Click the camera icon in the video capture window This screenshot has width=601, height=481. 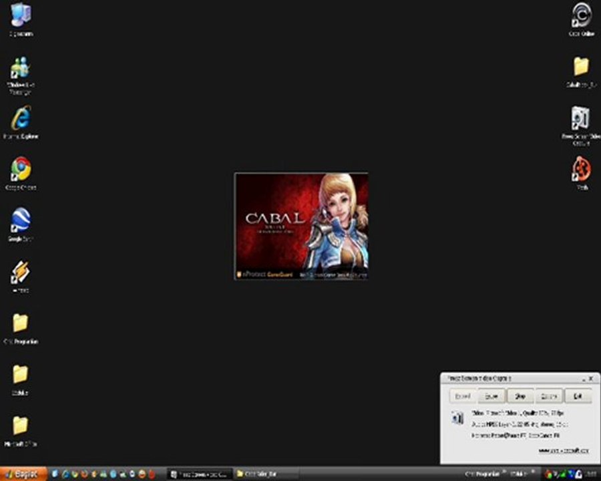click(x=457, y=417)
